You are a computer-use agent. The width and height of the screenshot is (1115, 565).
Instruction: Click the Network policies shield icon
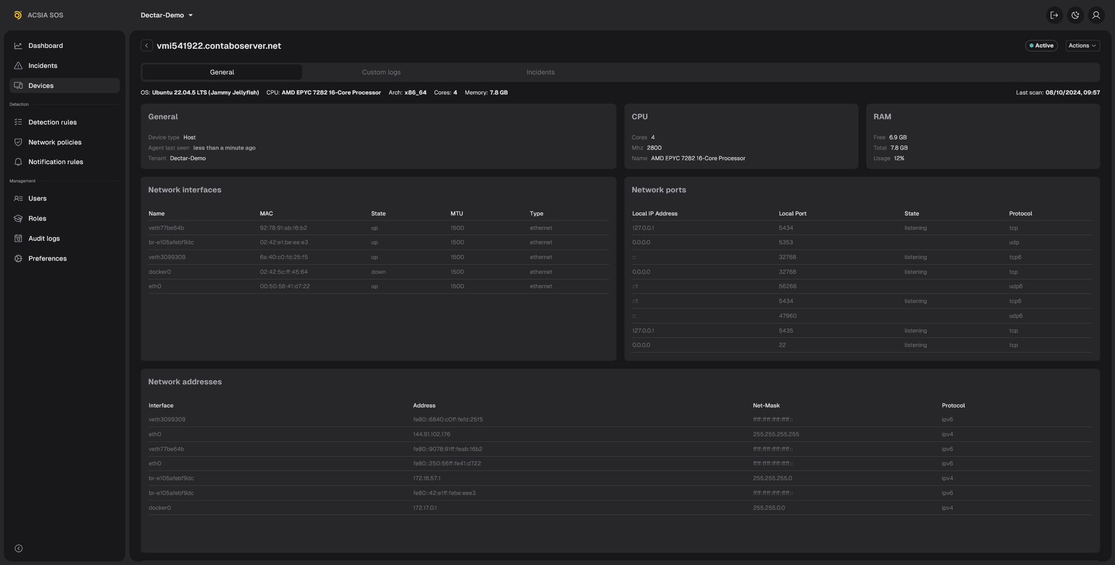point(18,142)
